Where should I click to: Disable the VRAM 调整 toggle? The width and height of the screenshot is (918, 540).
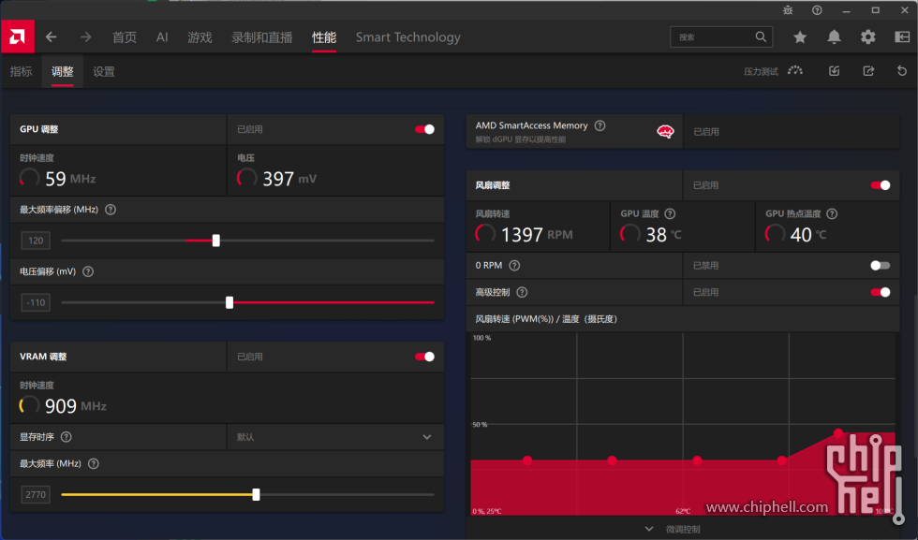click(x=424, y=357)
